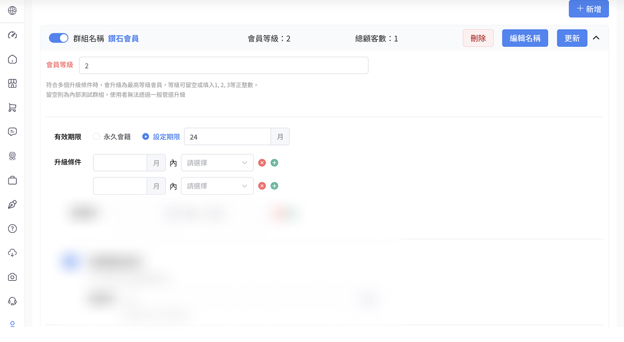Open the dashboard speedometer icon
The height and width of the screenshot is (342, 624).
12,35
